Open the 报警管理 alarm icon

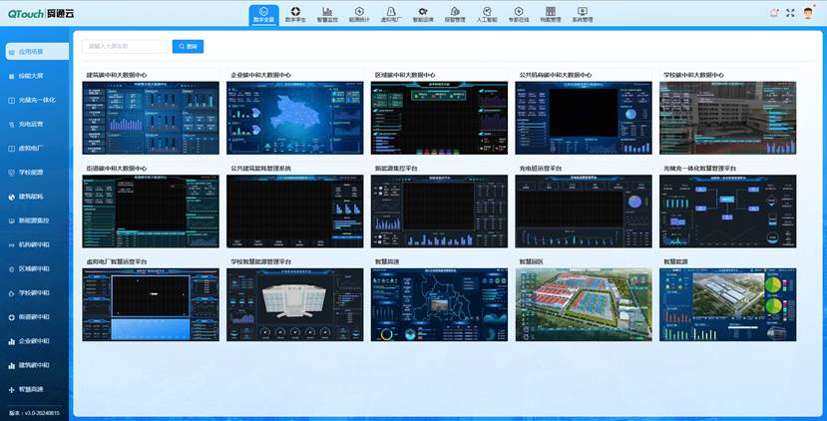point(454,14)
